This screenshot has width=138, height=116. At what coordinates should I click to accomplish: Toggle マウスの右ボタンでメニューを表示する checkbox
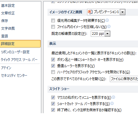(x=53, y=97)
